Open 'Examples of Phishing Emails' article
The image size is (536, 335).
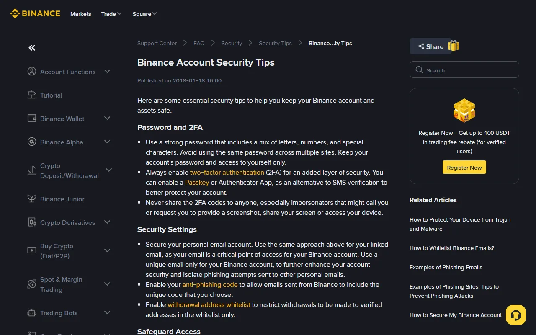pos(446,267)
